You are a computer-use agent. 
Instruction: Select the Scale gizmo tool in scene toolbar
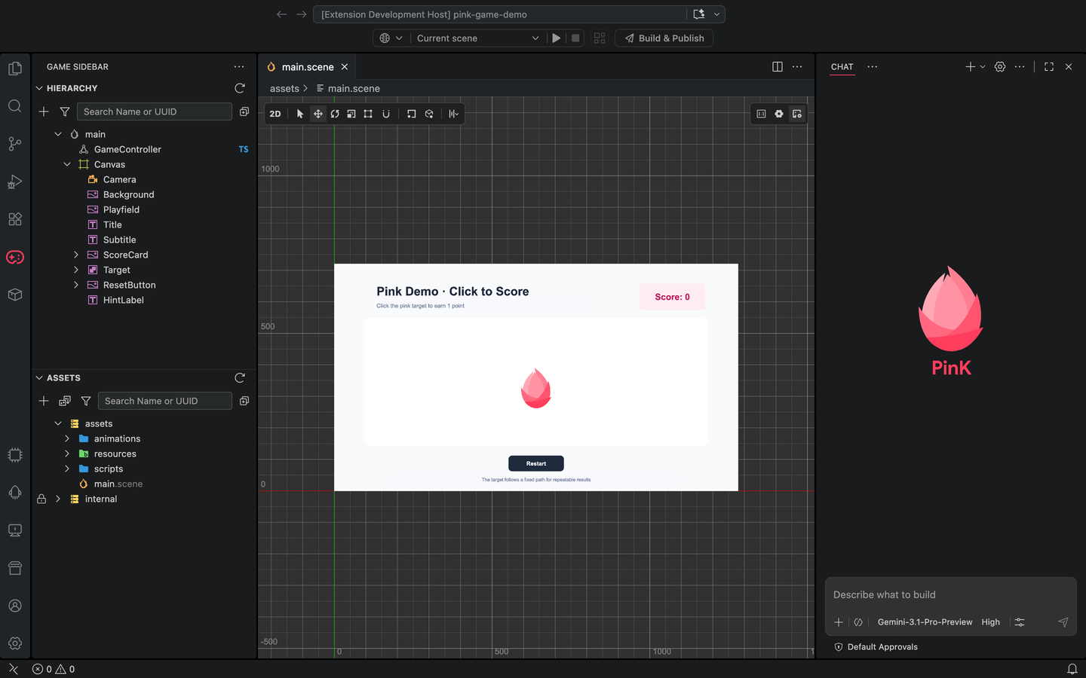[351, 114]
